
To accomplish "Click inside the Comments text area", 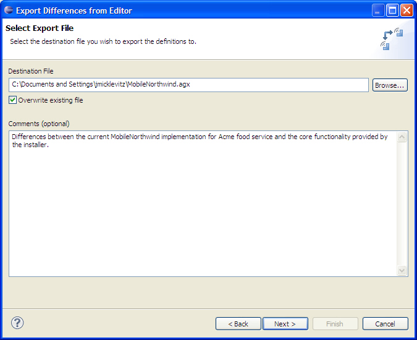I will [203, 204].
